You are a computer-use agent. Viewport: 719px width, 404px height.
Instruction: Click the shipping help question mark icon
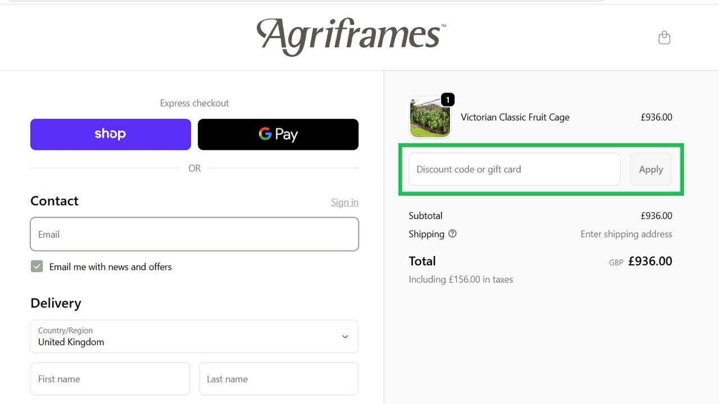click(x=453, y=234)
